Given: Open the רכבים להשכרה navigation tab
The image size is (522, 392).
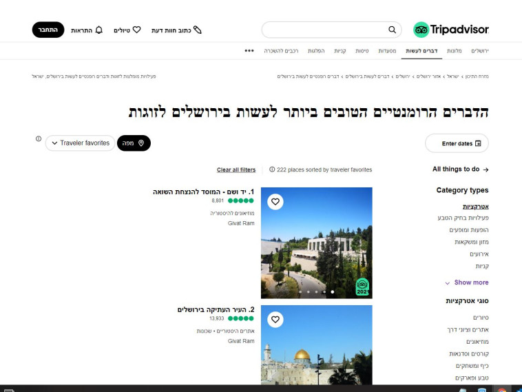Looking at the screenshot, I should (281, 50).
